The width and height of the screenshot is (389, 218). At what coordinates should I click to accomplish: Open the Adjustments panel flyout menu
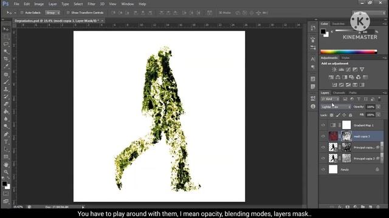tap(384, 58)
